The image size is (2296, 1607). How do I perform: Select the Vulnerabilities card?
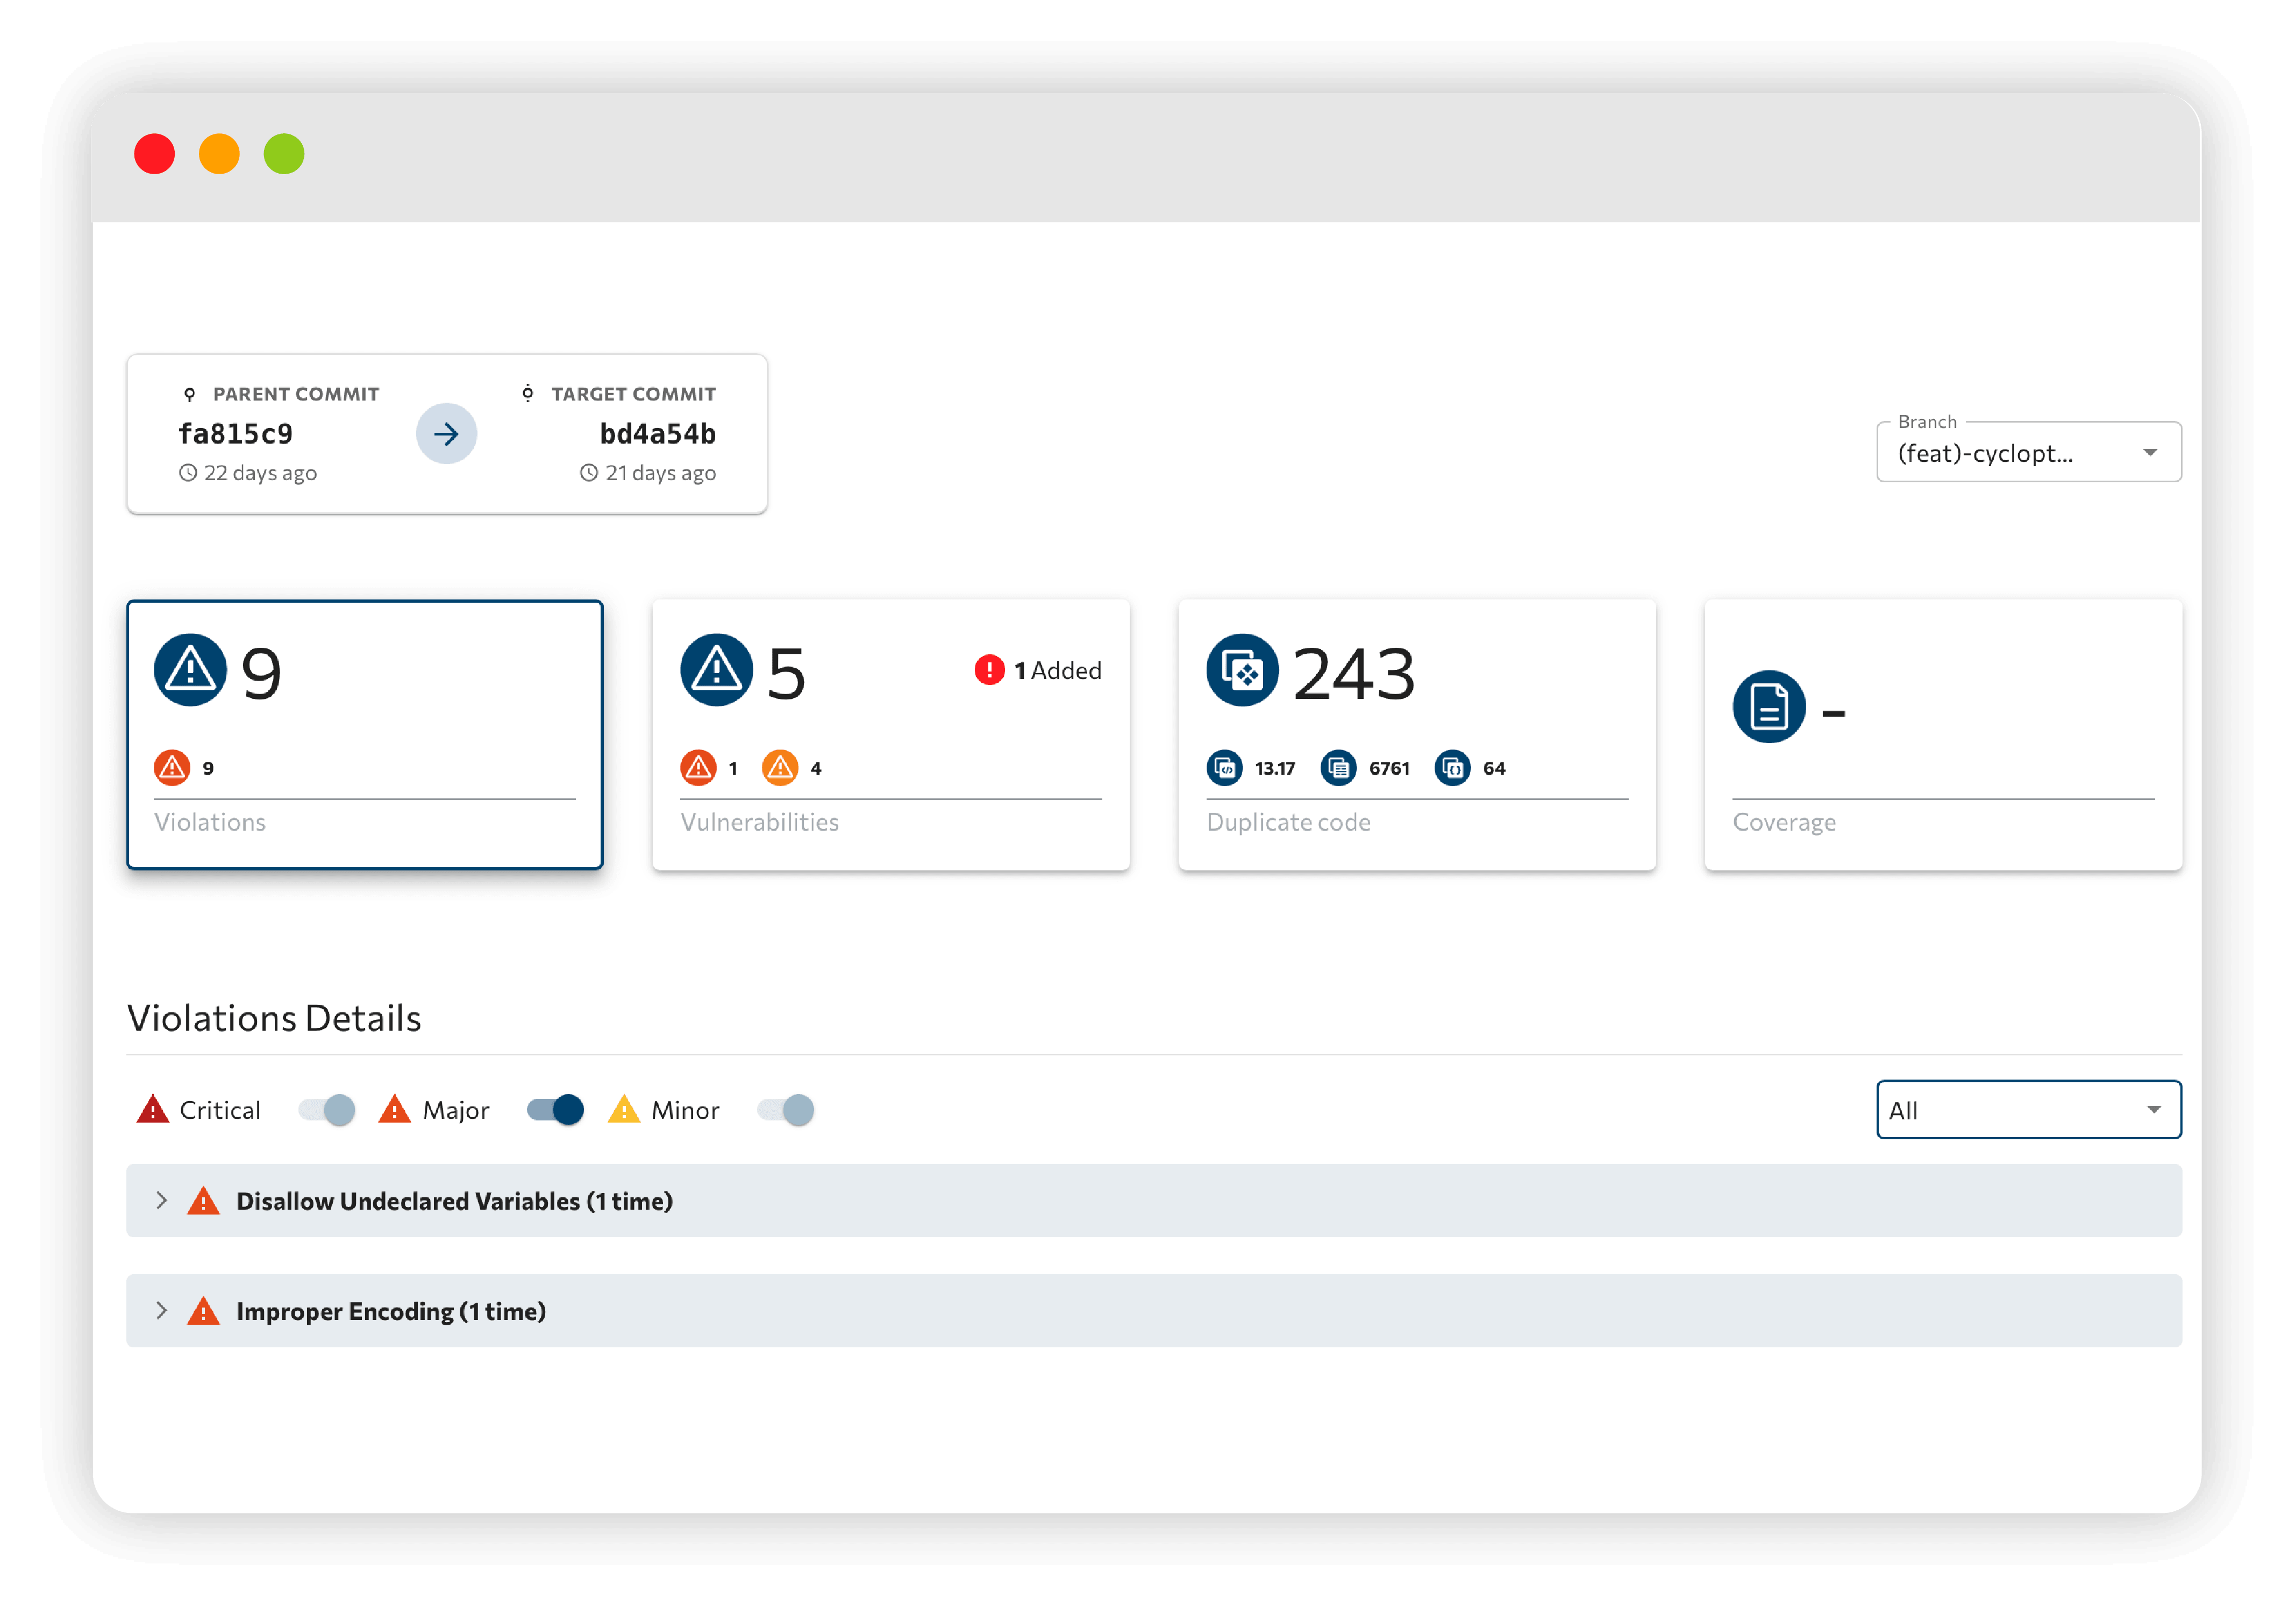coord(891,735)
